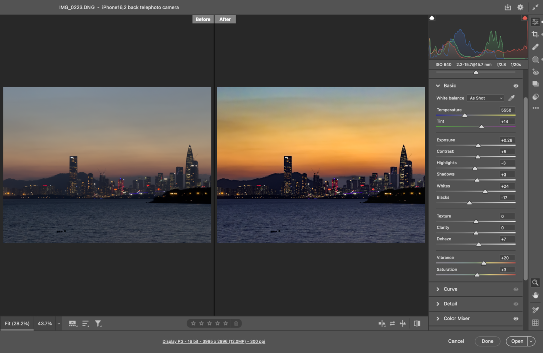Toggle the Basic panel visibility eye

516,86
